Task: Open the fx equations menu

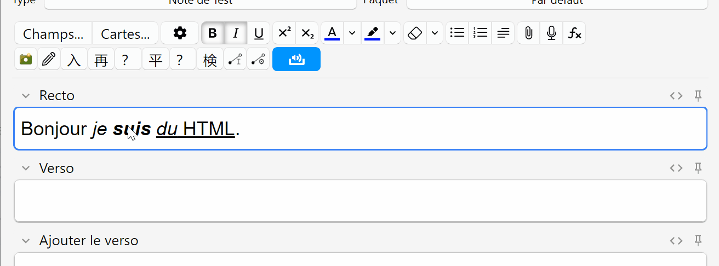Action: click(x=574, y=33)
